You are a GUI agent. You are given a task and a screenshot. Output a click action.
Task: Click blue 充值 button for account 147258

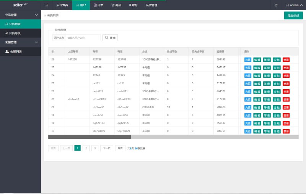tap(248, 67)
